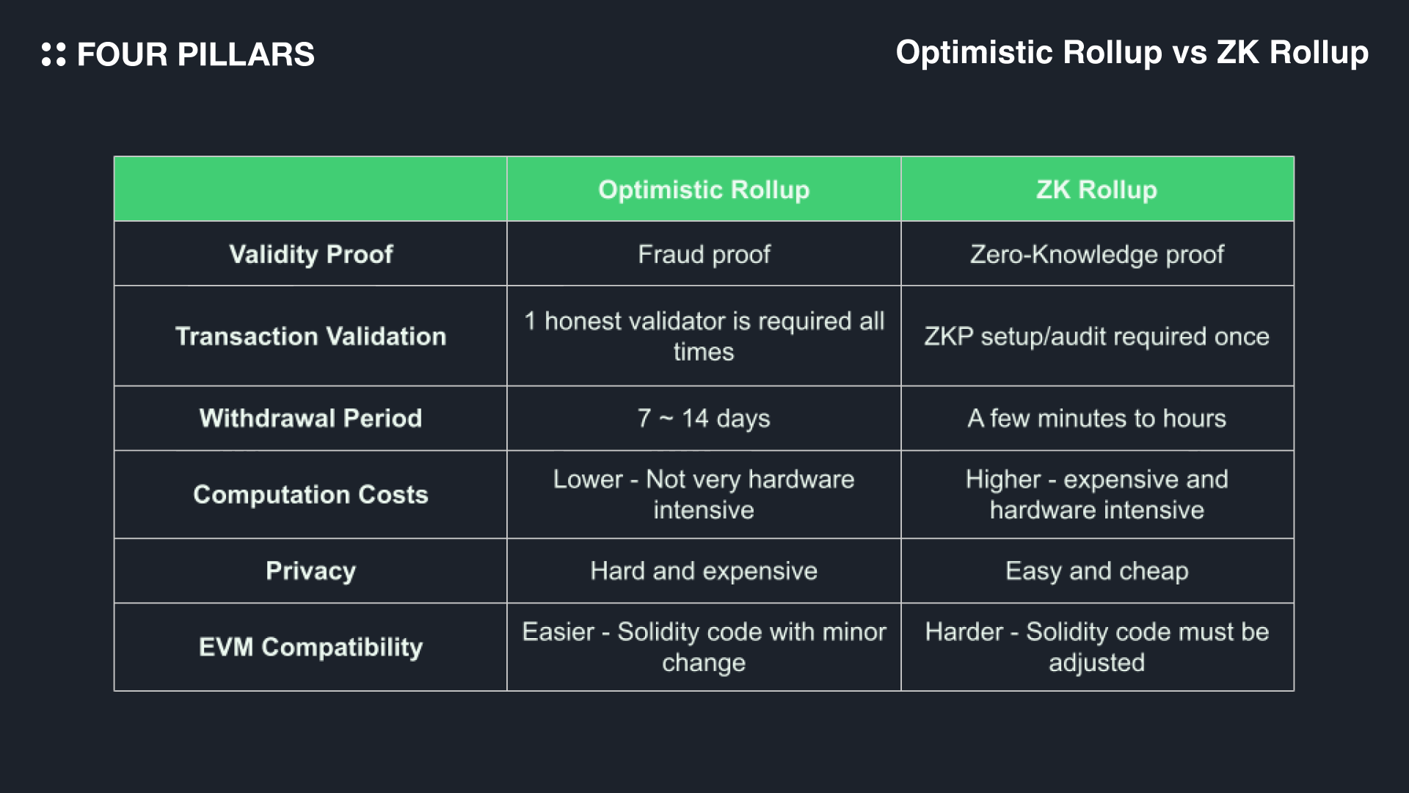1409x793 pixels.
Task: Select the 'Higher - expensive and hardware intensive' cell
Action: click(1096, 495)
